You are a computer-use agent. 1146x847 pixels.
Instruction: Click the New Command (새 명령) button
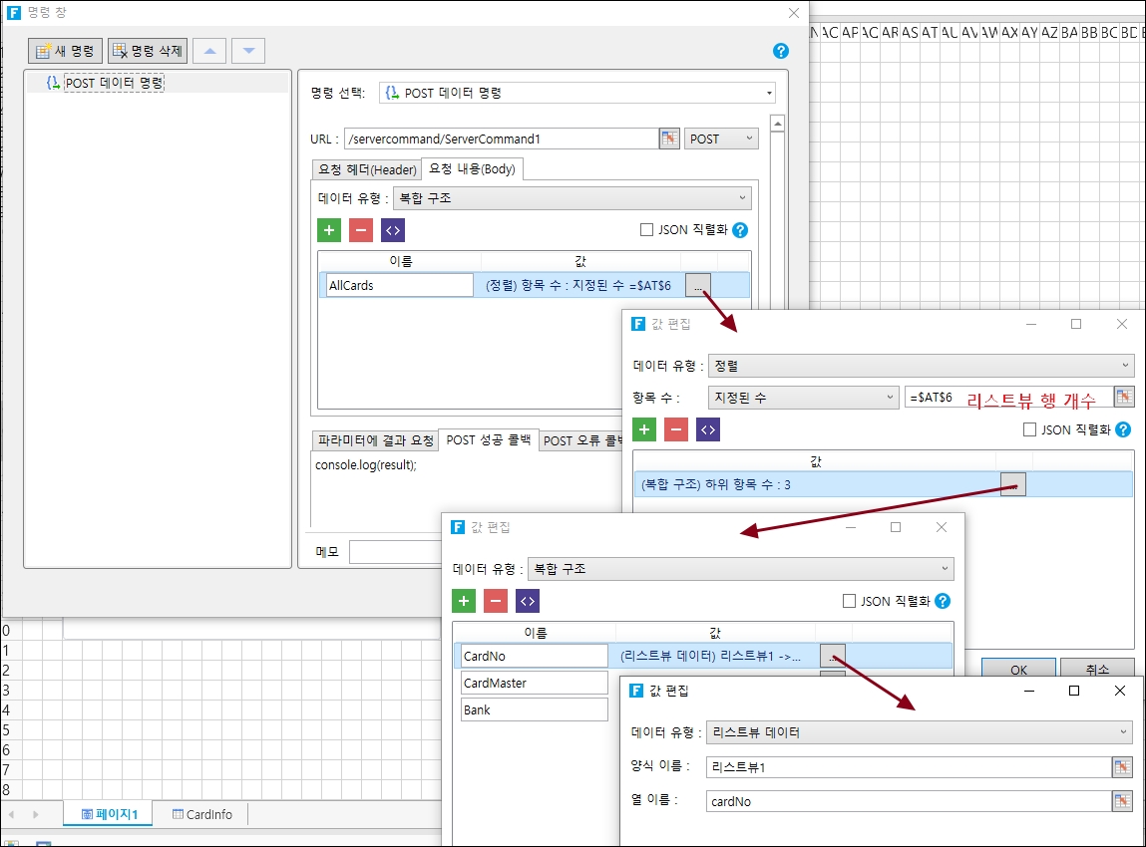click(66, 51)
